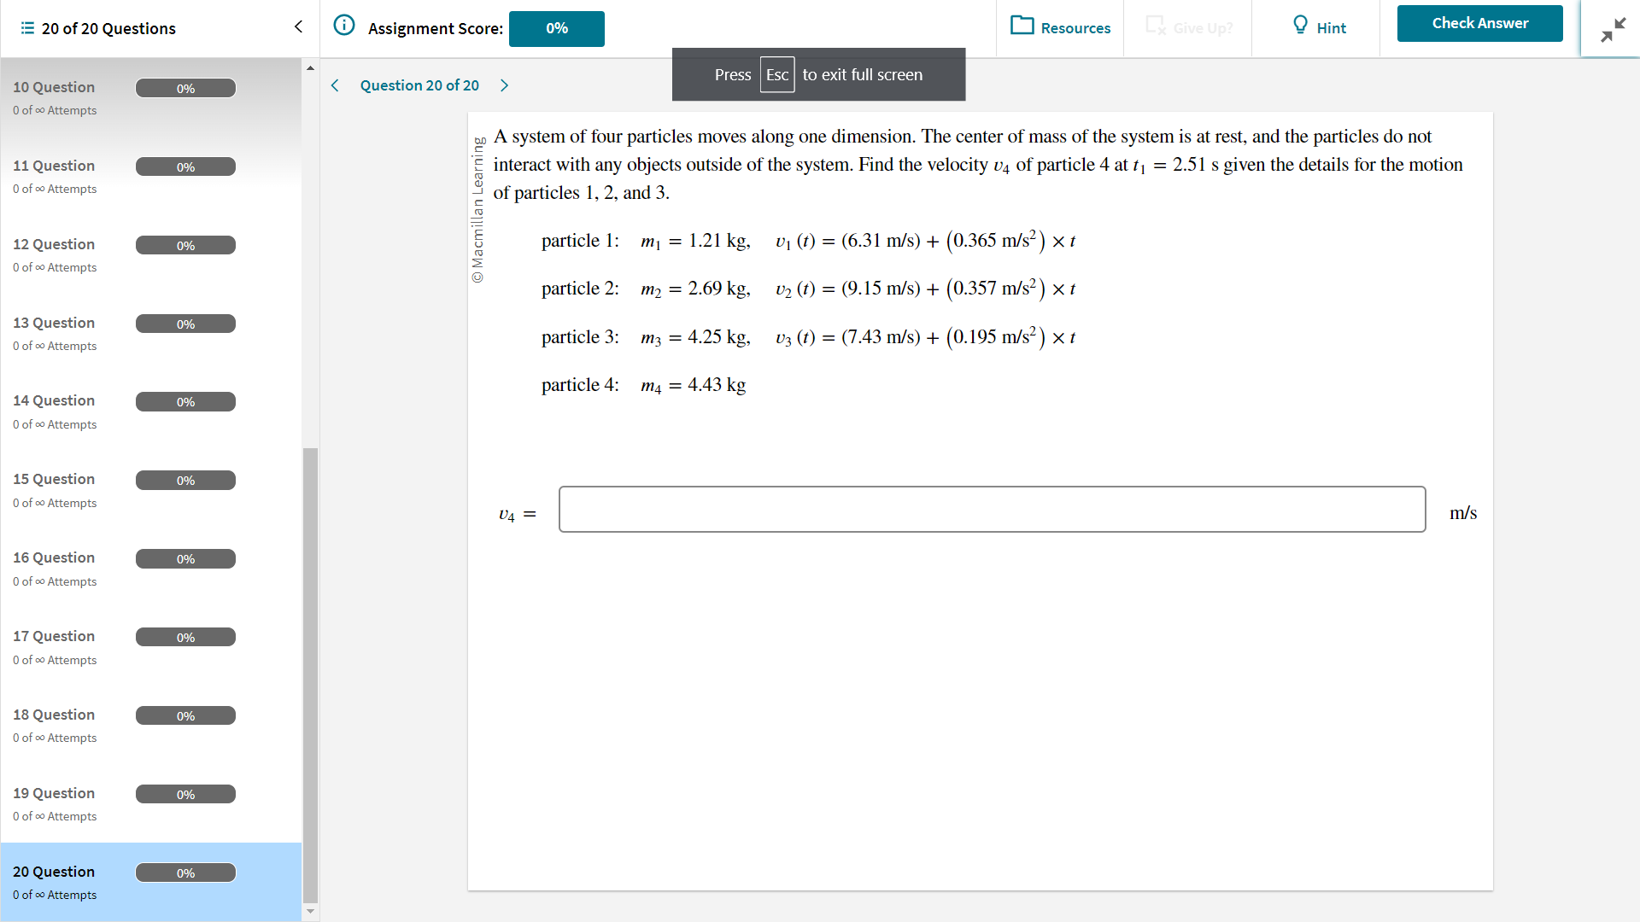This screenshot has height=922, width=1640.
Task: Open 18 Question from the list
Action: (x=54, y=715)
